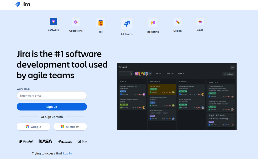Open the board's three-dot more menu

[x=232, y=67]
